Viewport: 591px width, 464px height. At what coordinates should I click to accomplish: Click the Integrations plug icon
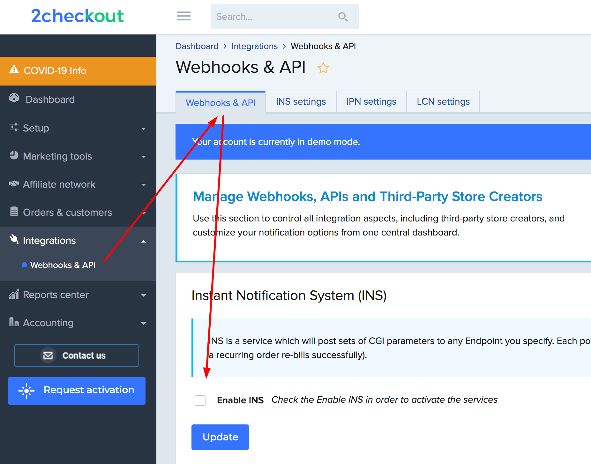tap(14, 239)
